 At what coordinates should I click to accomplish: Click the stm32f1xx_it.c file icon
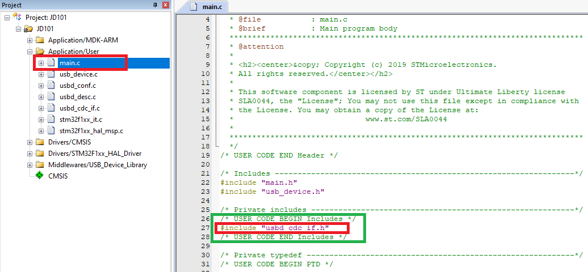click(x=51, y=120)
